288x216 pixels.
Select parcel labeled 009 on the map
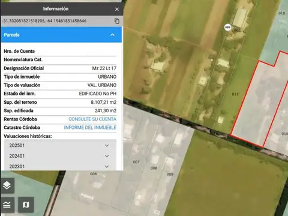170,174
